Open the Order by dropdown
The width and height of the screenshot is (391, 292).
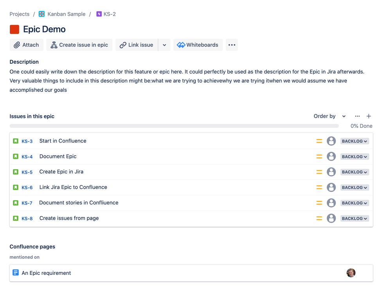coord(330,116)
